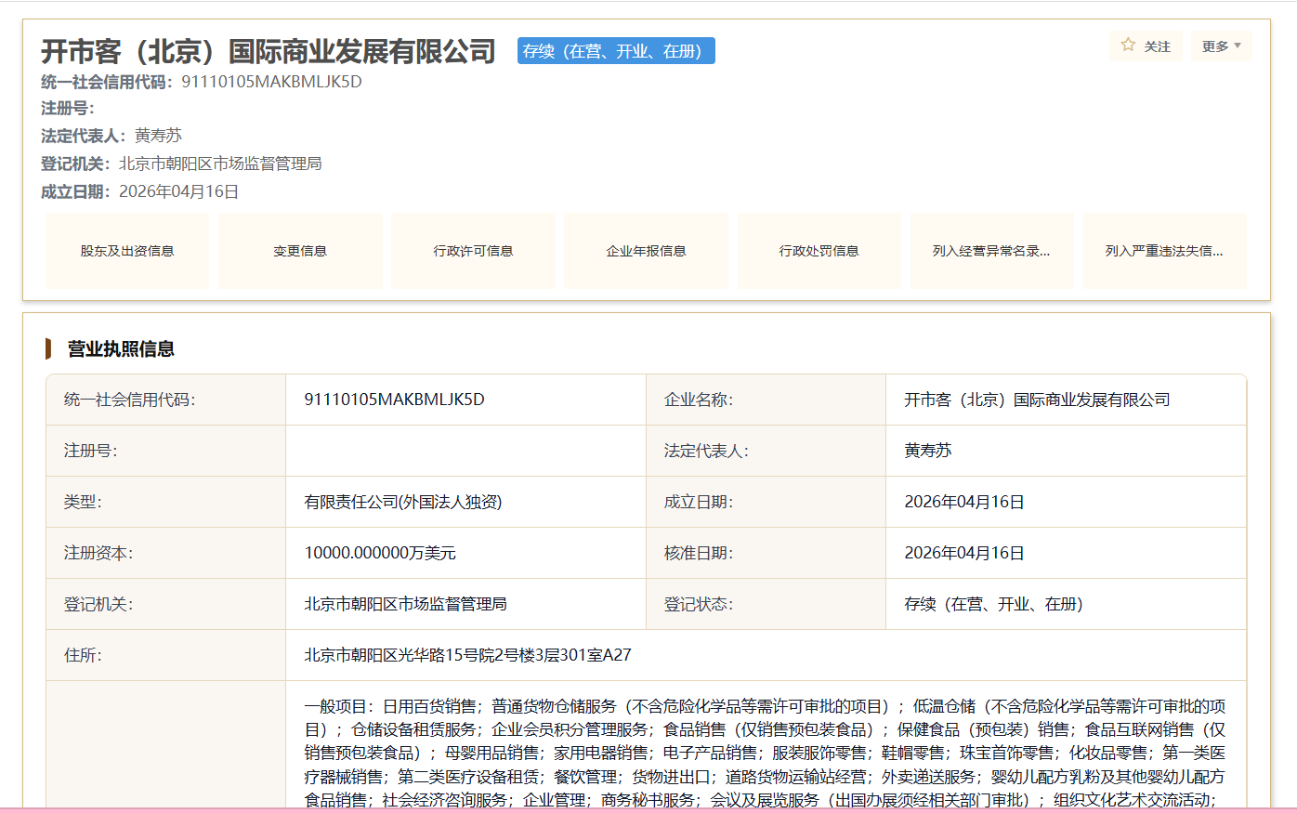View the 列入严重违法失信 section
The image size is (1297, 813).
[1164, 250]
